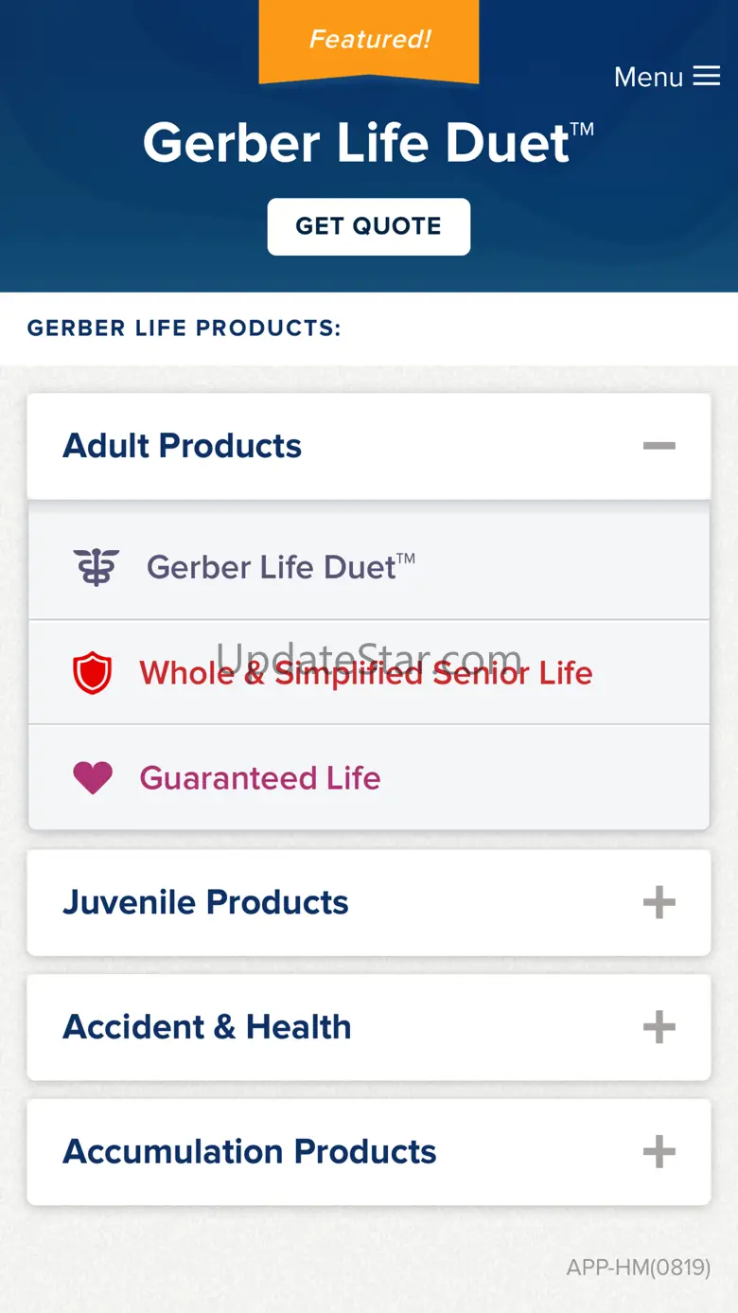Expand Accident & Health with the plus icon
The height and width of the screenshot is (1313, 738).
[659, 1027]
